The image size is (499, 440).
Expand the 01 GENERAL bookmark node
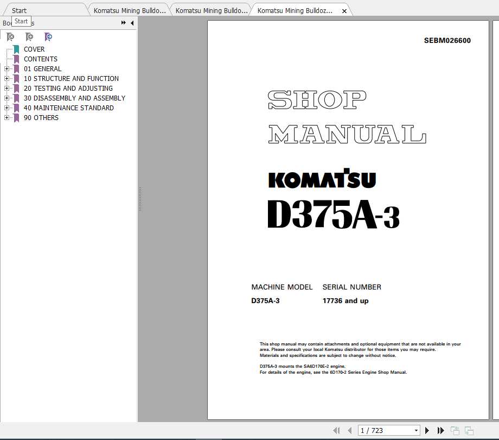tap(7, 69)
